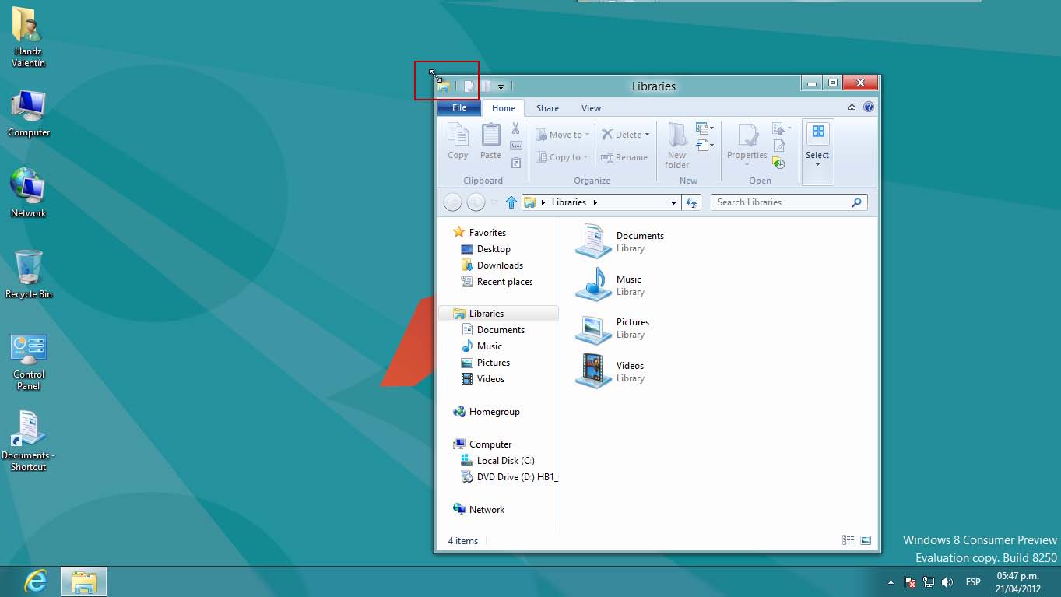Select Local Disk (C:) in navigation pane
Image resolution: width=1061 pixels, height=597 pixels.
505,461
